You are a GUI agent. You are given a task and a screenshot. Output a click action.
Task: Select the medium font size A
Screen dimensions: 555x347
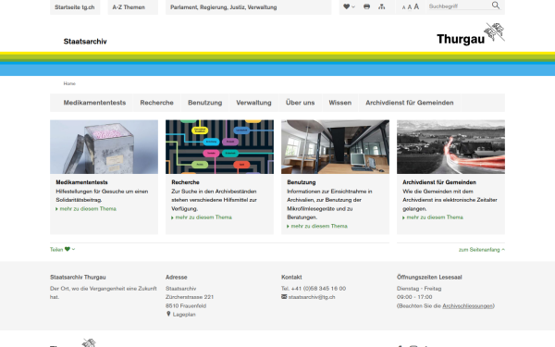coord(410,7)
